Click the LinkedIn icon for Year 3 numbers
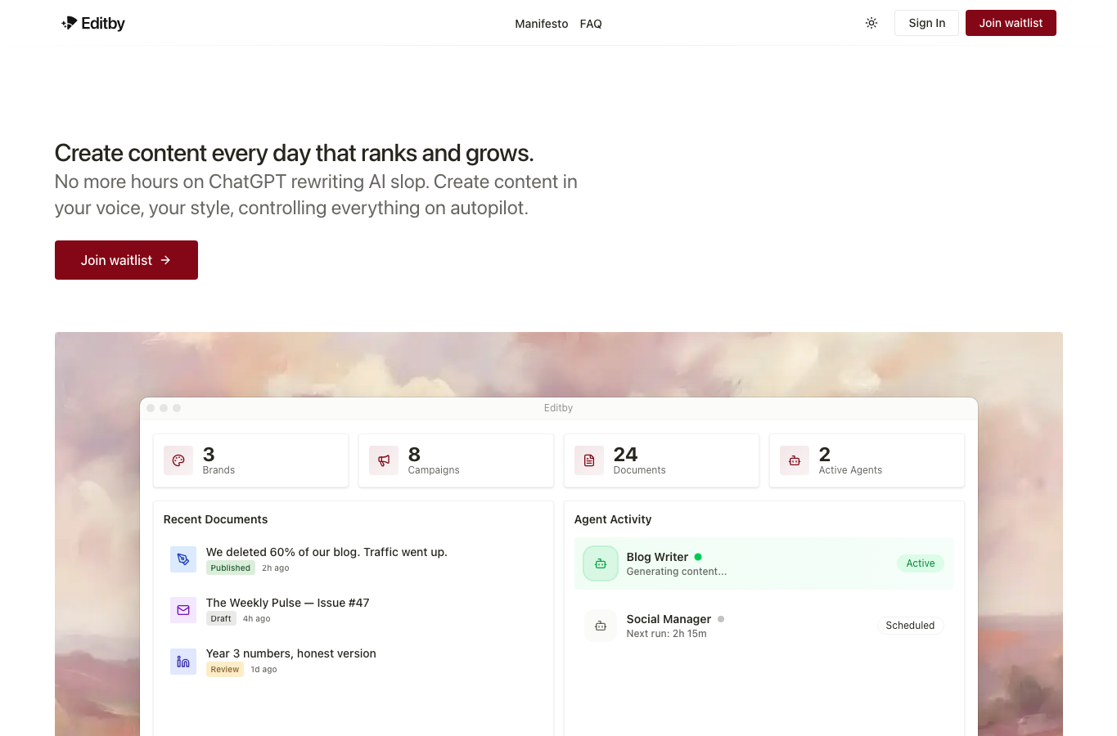The width and height of the screenshot is (1117, 736). tap(183, 661)
